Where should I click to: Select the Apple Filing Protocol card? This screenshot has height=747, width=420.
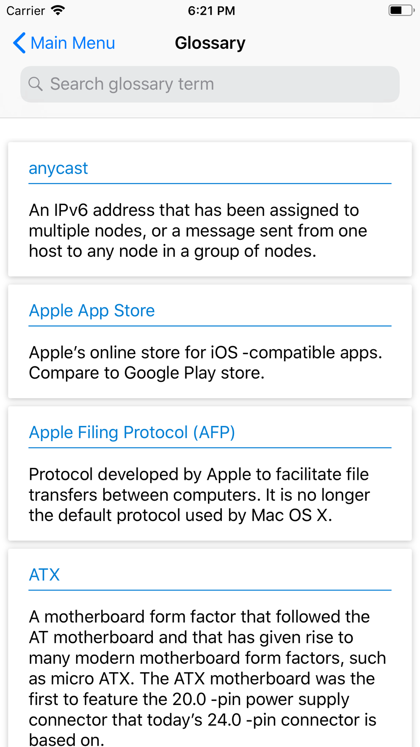click(x=210, y=473)
